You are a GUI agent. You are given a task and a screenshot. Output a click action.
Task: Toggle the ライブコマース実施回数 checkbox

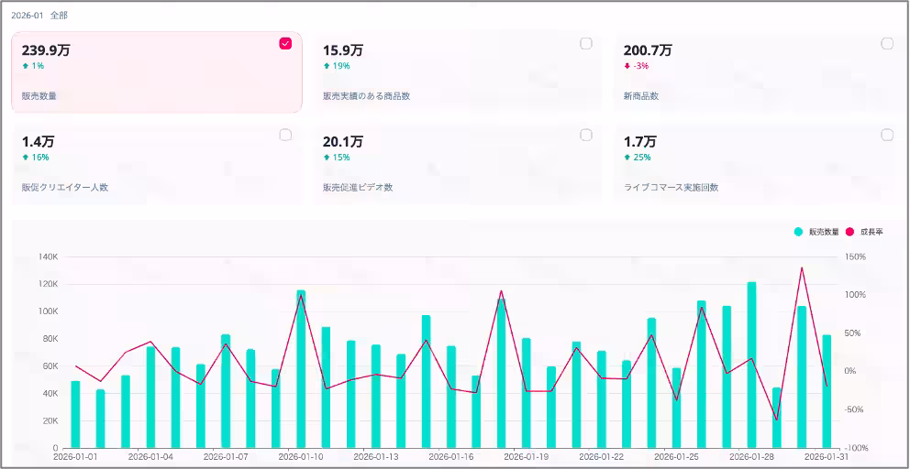(887, 135)
